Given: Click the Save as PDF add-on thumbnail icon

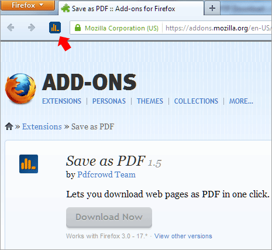Looking at the screenshot, I should (x=29, y=164).
